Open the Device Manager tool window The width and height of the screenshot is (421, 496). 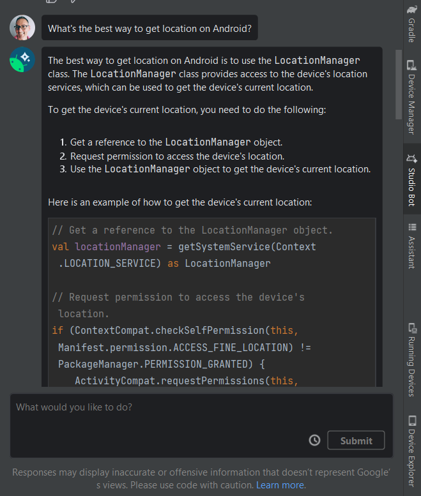412,98
